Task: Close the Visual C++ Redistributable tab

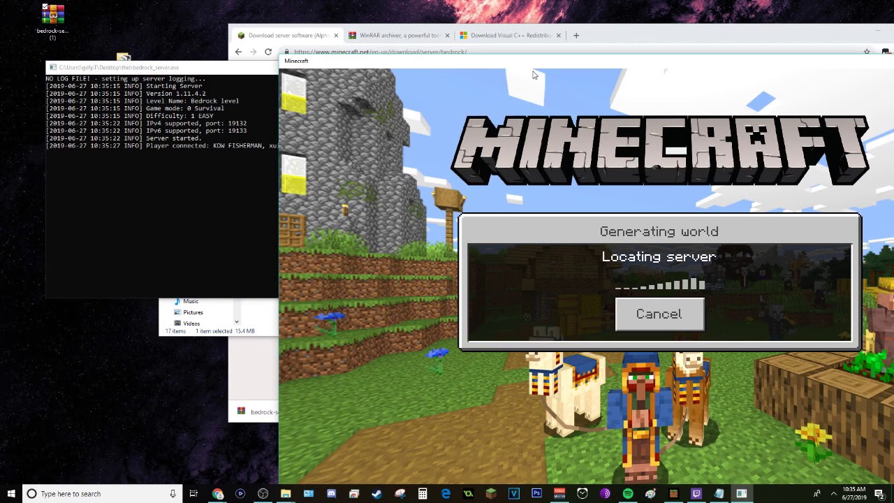Action: (559, 35)
